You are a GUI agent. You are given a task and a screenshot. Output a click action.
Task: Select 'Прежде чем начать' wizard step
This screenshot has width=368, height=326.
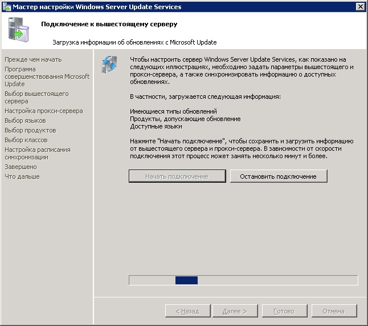tap(33, 59)
